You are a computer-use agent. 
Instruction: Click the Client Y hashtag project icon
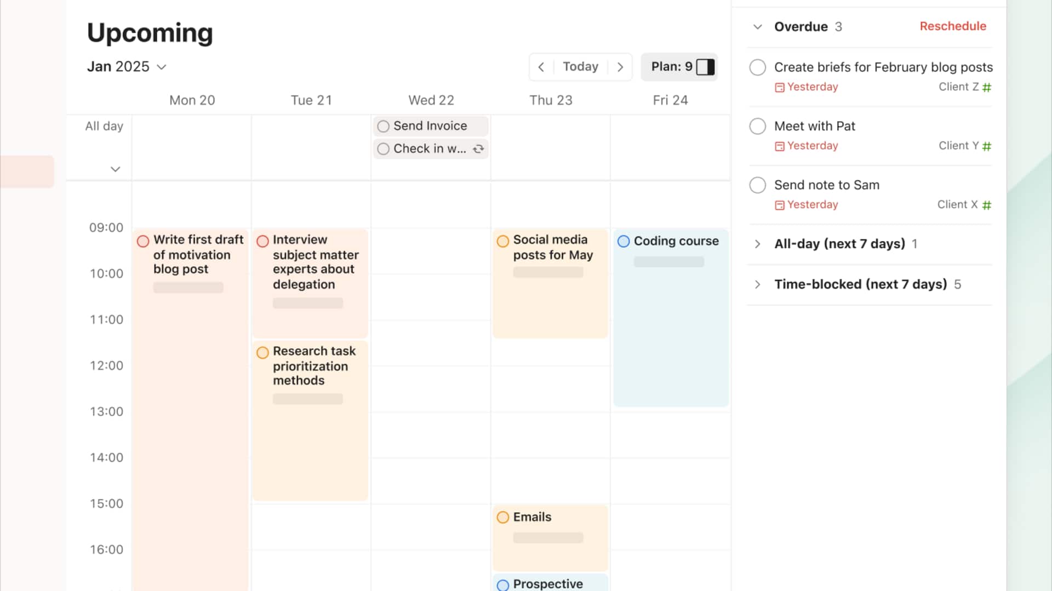[x=987, y=146]
